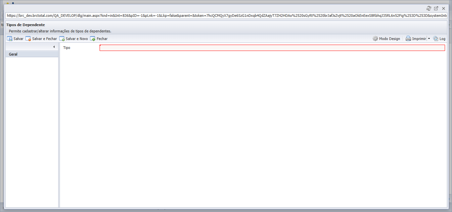
Task: Click the Tipo field label
Action: point(67,48)
